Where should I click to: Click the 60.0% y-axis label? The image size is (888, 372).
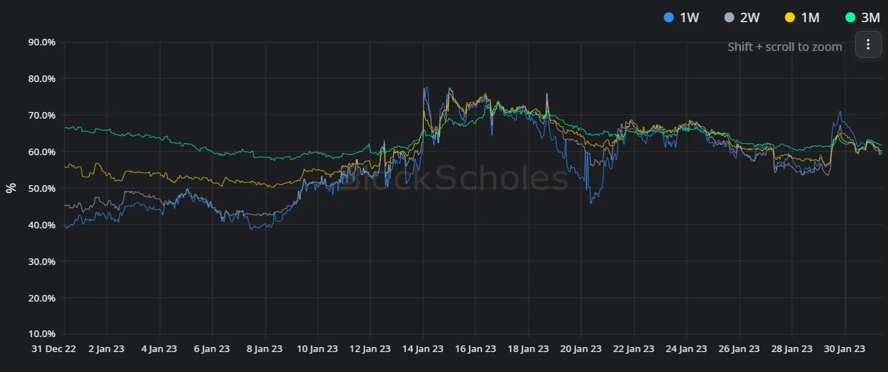pyautogui.click(x=42, y=152)
